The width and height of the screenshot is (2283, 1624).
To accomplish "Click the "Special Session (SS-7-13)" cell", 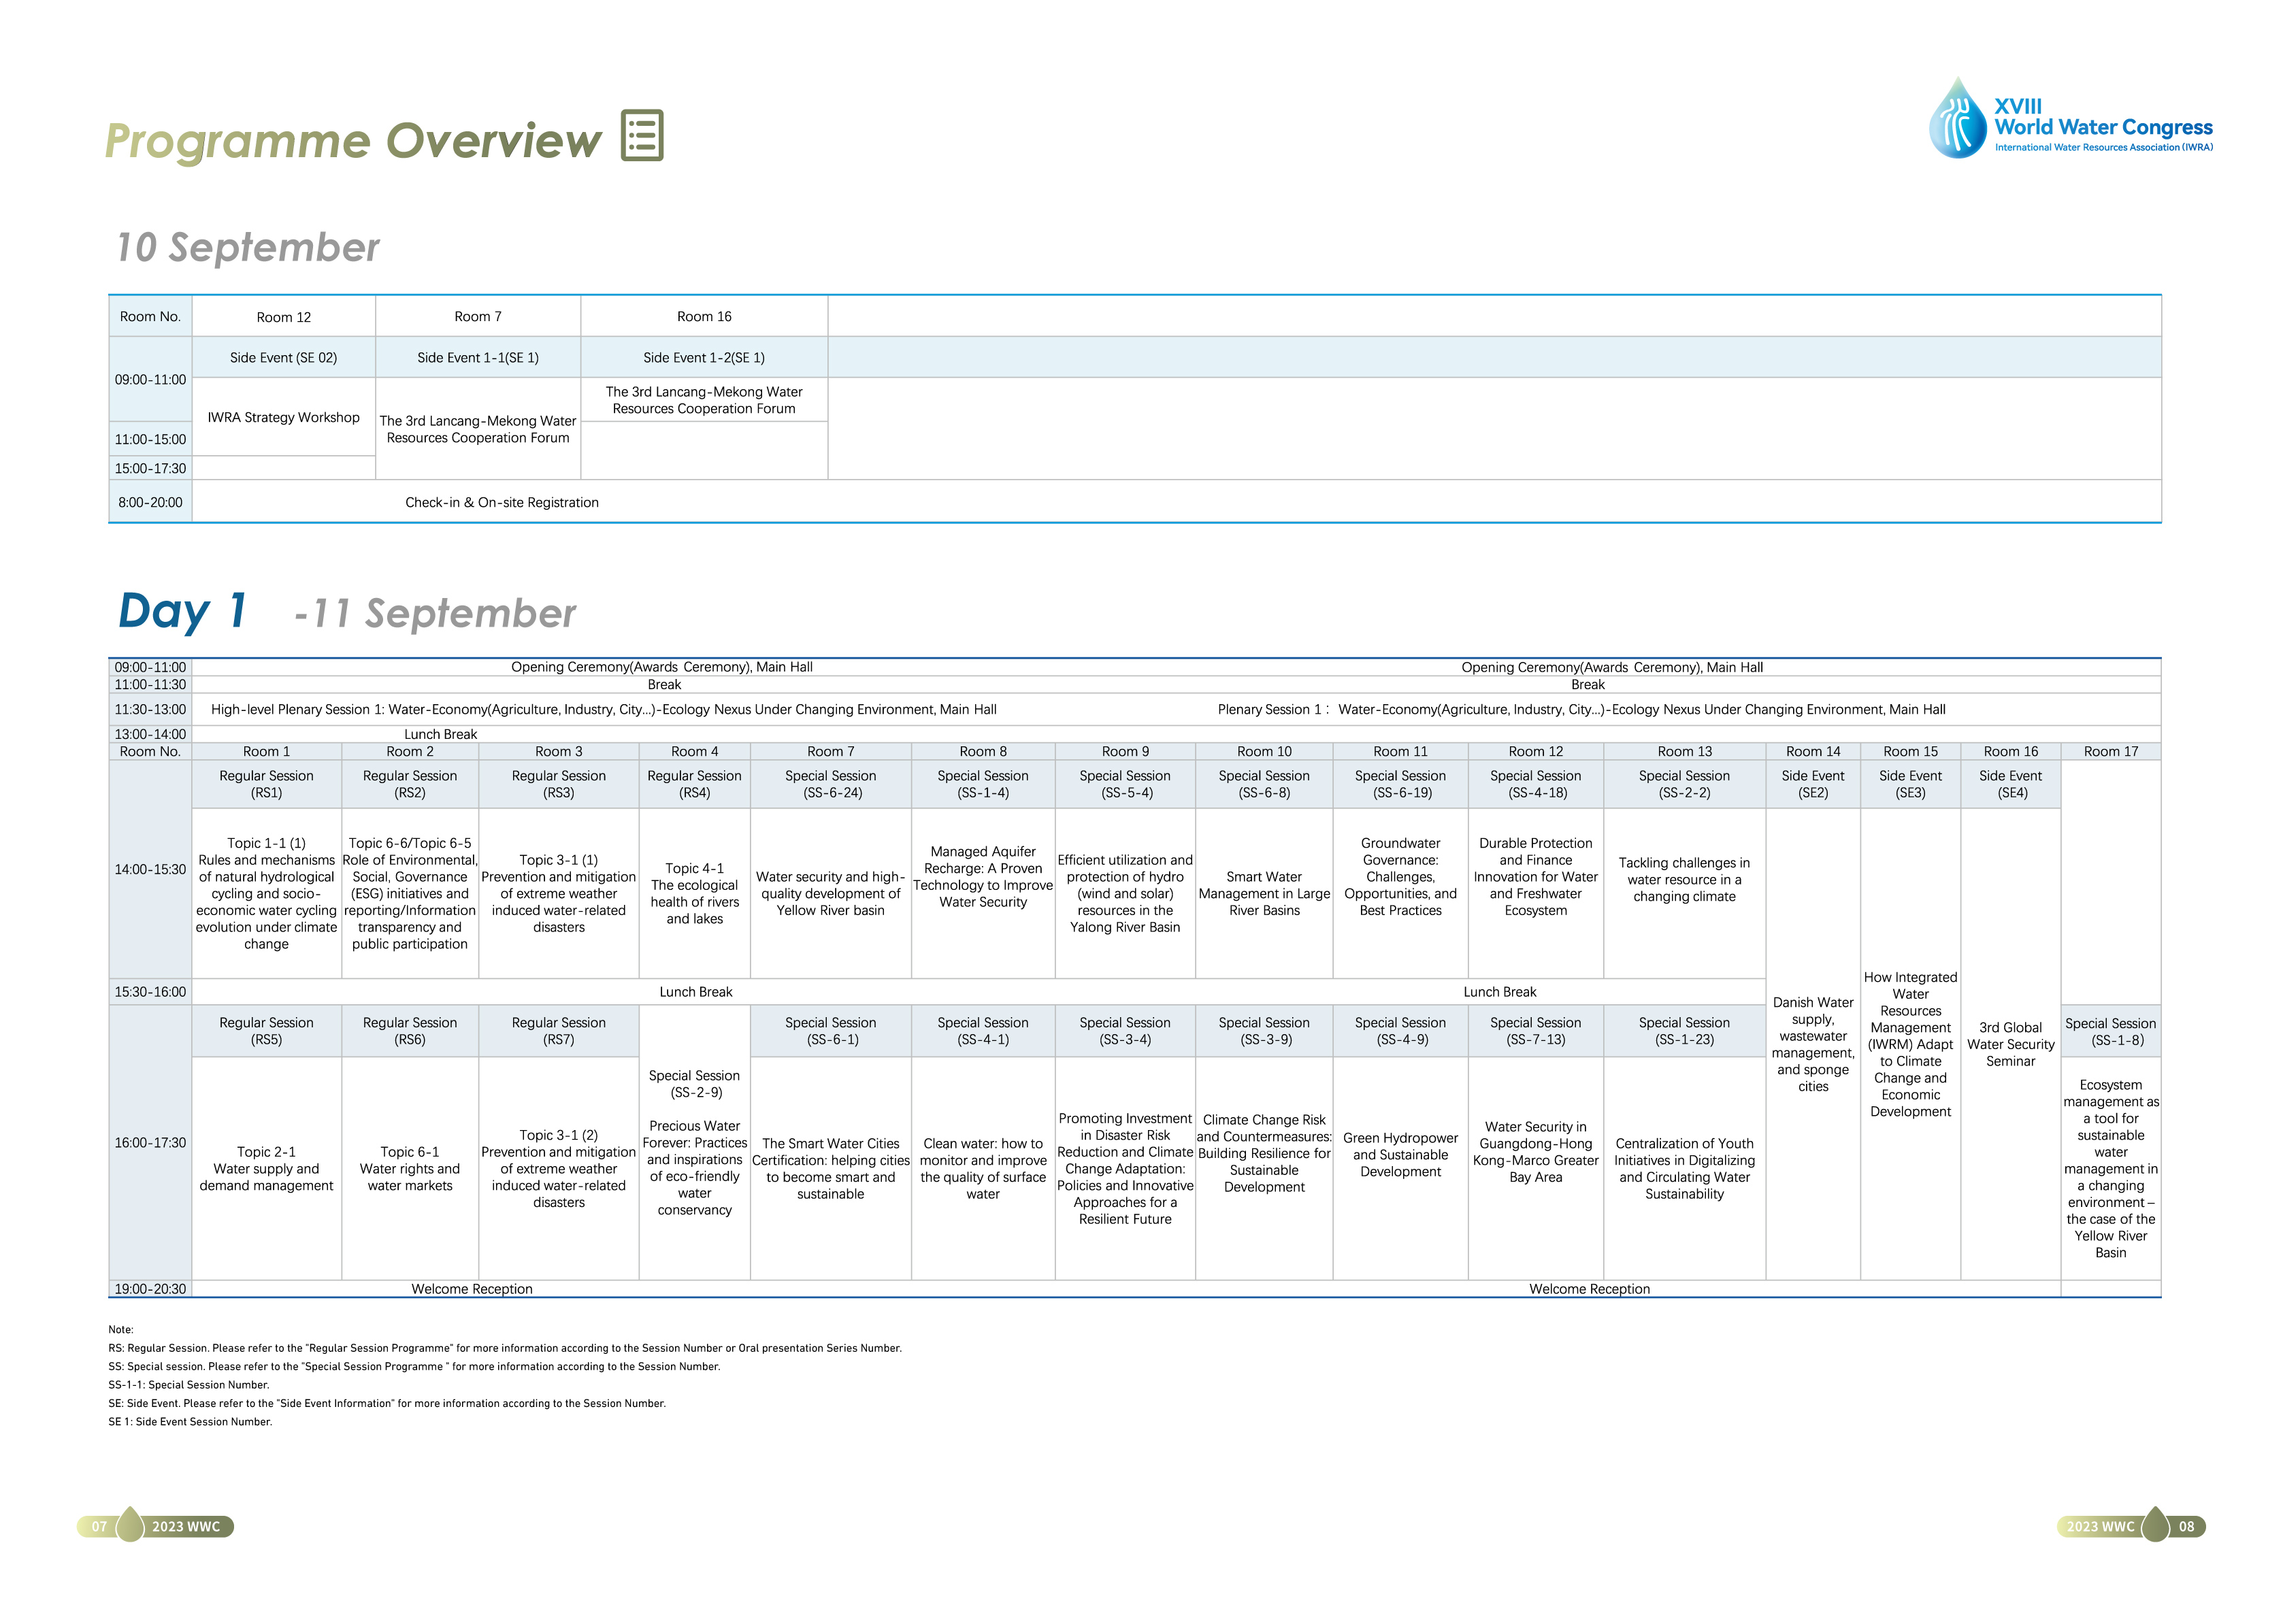I will coord(1535,1031).
